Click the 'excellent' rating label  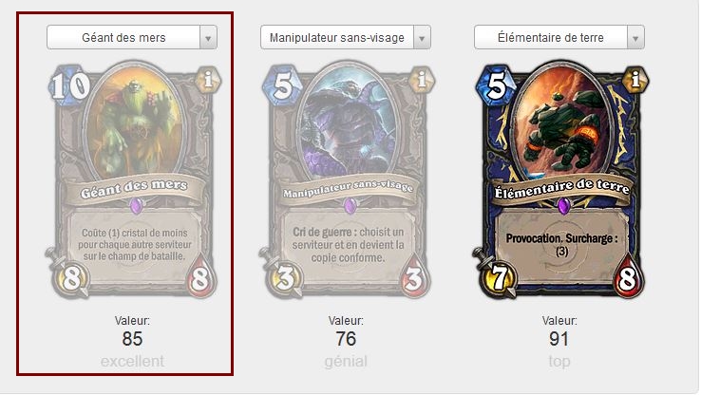tap(132, 361)
